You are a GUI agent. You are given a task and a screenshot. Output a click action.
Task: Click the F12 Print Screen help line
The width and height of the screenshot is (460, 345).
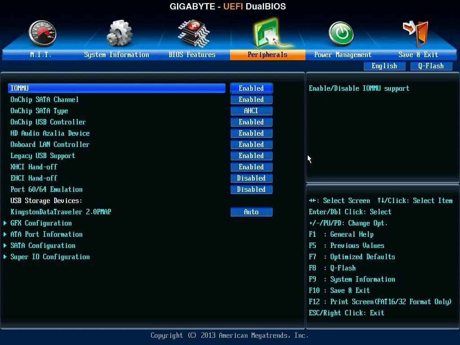(x=380, y=301)
